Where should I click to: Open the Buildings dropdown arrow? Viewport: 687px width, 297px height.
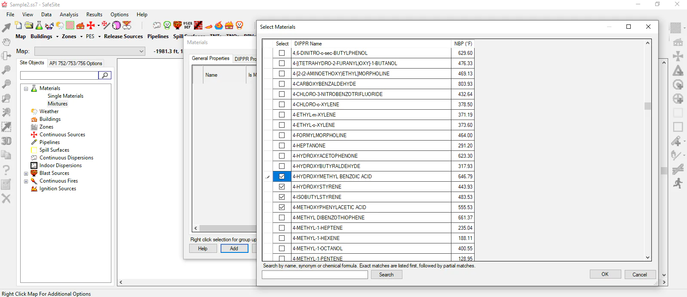pos(57,37)
